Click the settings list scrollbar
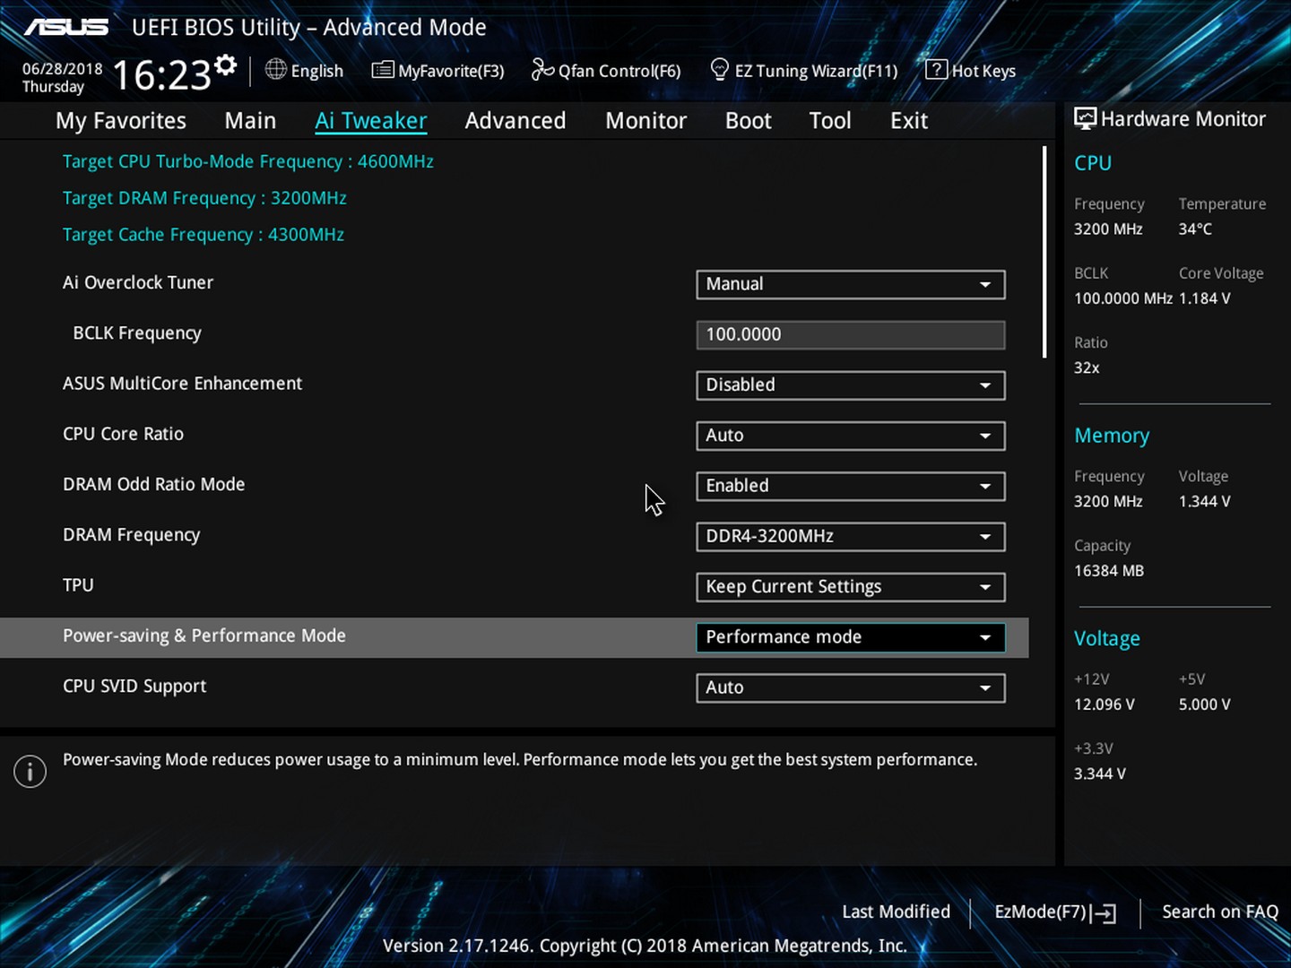This screenshot has height=968, width=1291. pyautogui.click(x=1044, y=253)
